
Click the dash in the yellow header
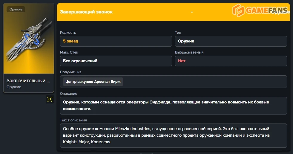[192, 12]
